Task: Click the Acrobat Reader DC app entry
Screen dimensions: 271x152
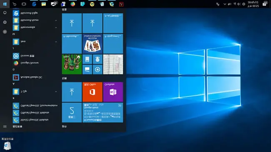Action: pyautogui.click(x=31, y=77)
